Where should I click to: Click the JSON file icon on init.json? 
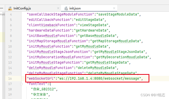click(x=66, y=8)
